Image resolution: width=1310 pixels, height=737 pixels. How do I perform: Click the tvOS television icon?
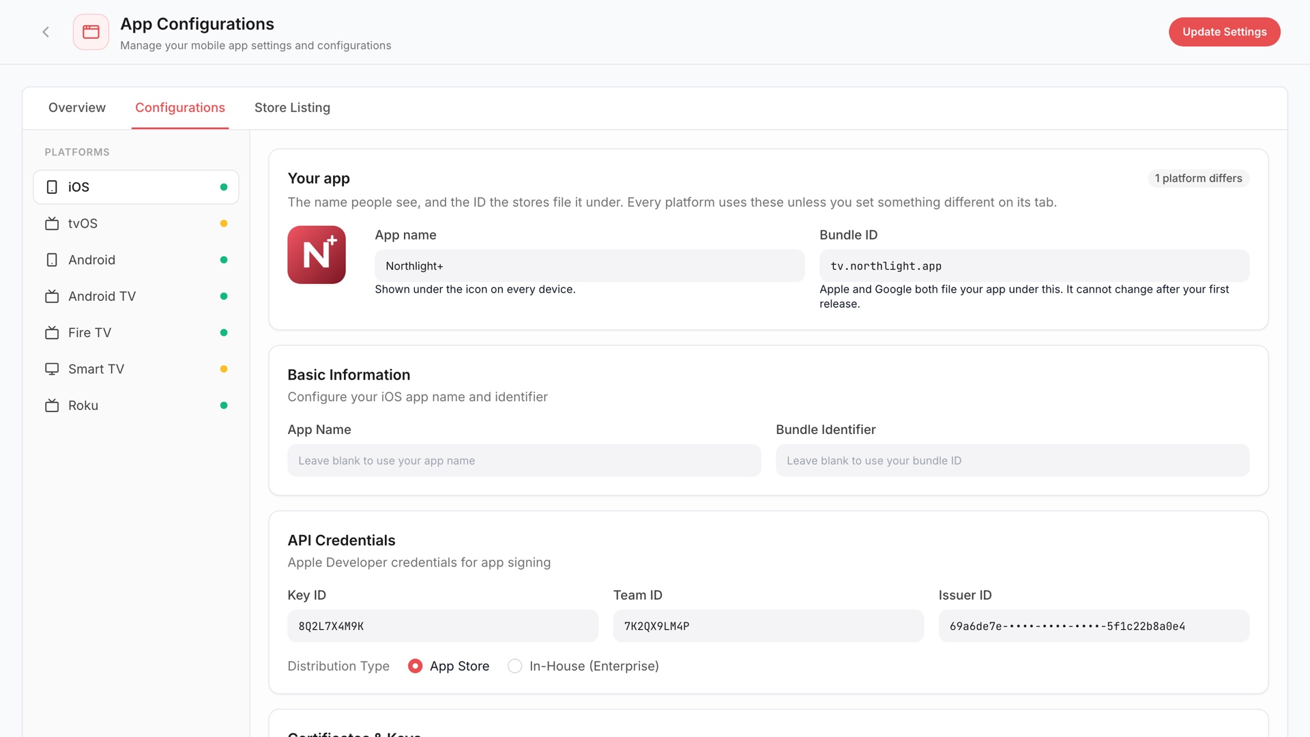[x=52, y=223]
